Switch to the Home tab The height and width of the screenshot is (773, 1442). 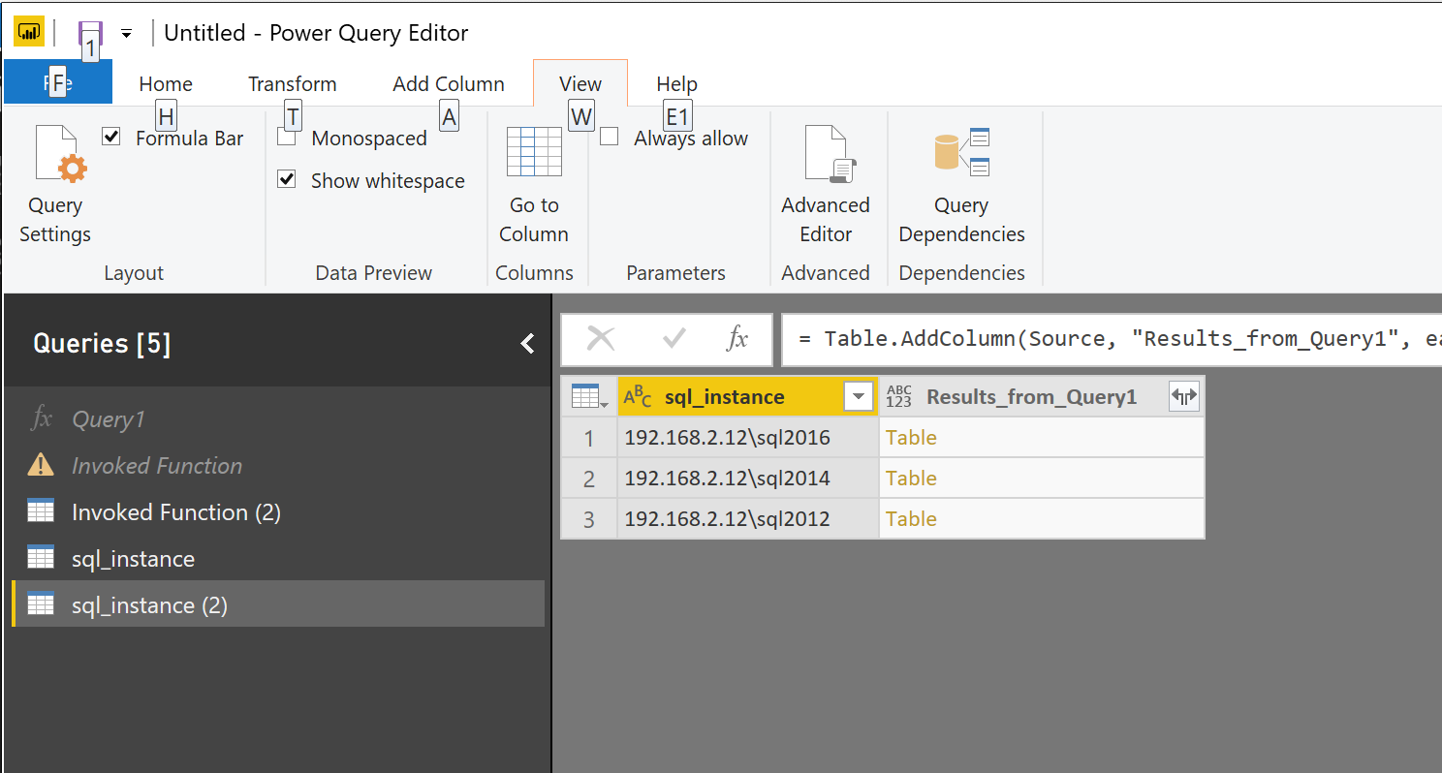click(x=166, y=84)
